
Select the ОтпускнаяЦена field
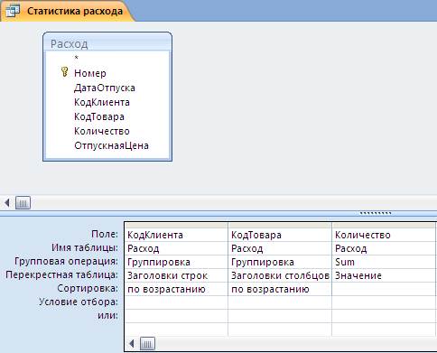pos(111,145)
